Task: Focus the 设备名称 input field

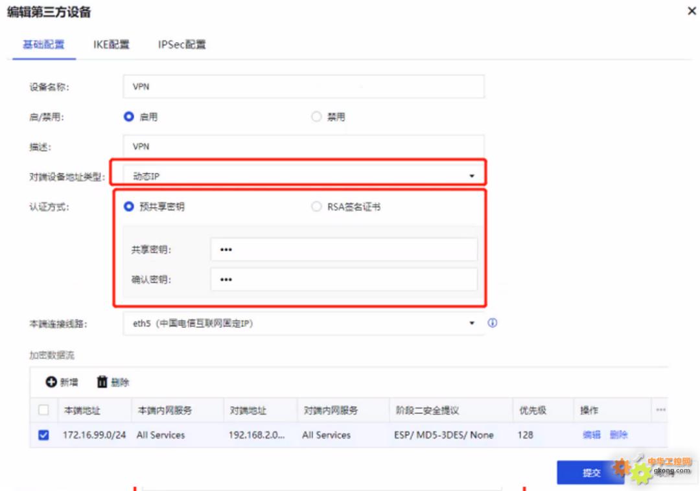Action: 303,87
